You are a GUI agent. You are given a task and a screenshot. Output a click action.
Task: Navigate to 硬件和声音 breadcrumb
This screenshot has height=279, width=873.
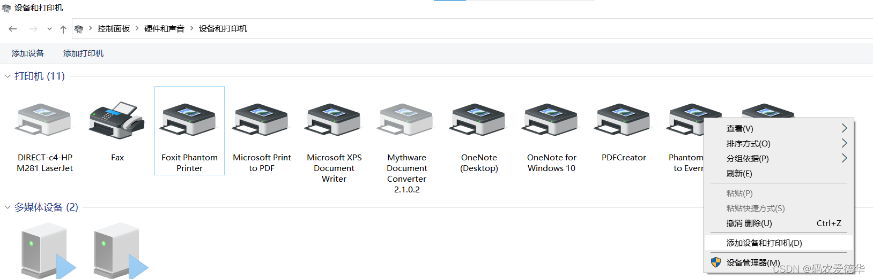[x=164, y=29]
